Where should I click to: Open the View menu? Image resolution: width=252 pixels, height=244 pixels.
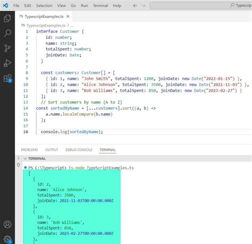coord(62,6)
